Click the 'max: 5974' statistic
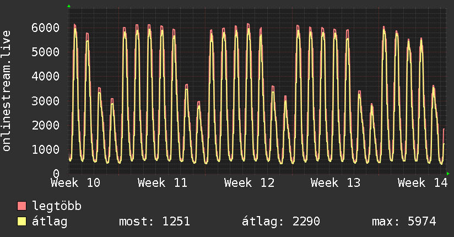The image size is (454, 237). click(x=404, y=222)
